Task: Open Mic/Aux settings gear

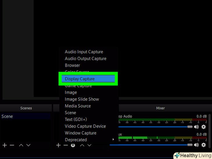Action: (x=204, y=145)
